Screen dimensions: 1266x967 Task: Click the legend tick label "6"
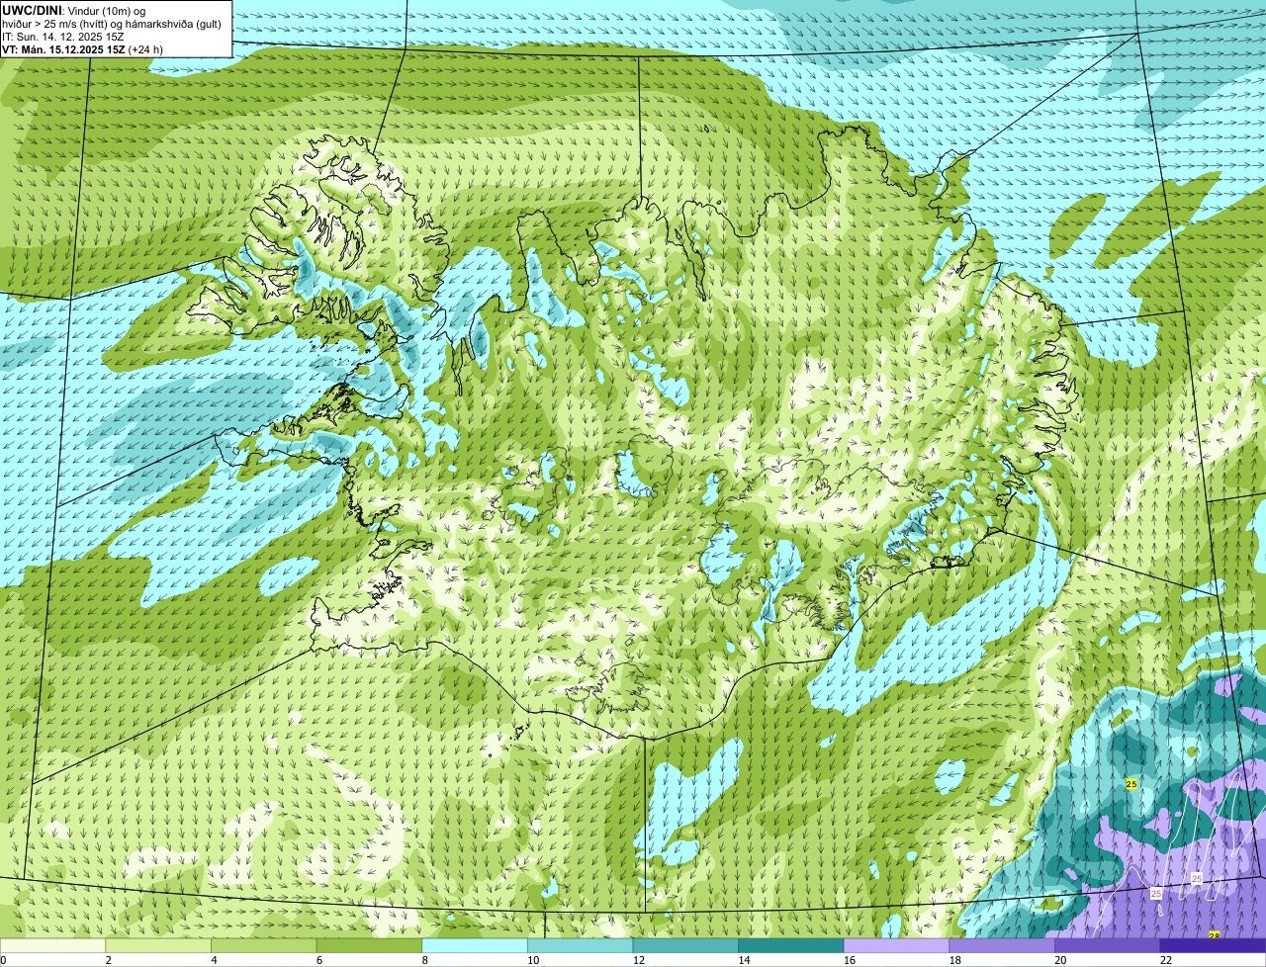point(317,960)
